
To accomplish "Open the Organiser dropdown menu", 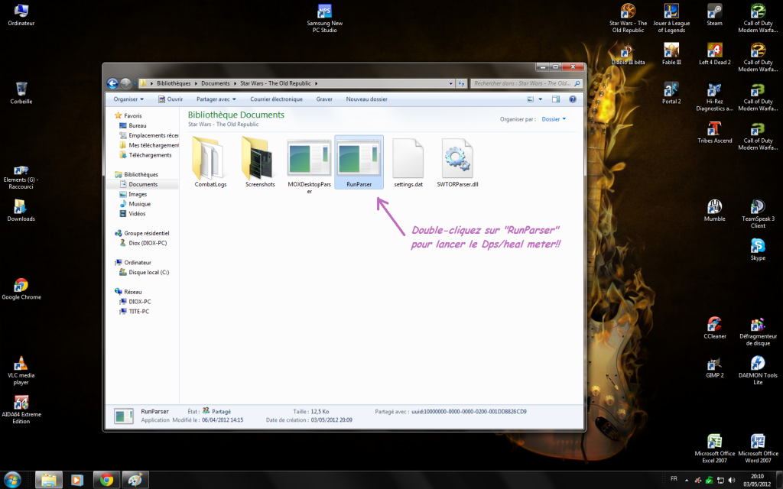I will [128, 99].
